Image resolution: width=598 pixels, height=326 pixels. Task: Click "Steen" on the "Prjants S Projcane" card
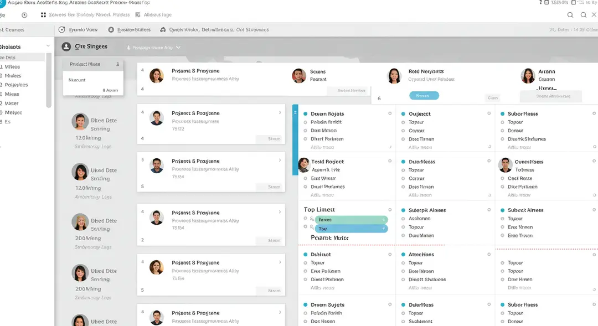270,187
